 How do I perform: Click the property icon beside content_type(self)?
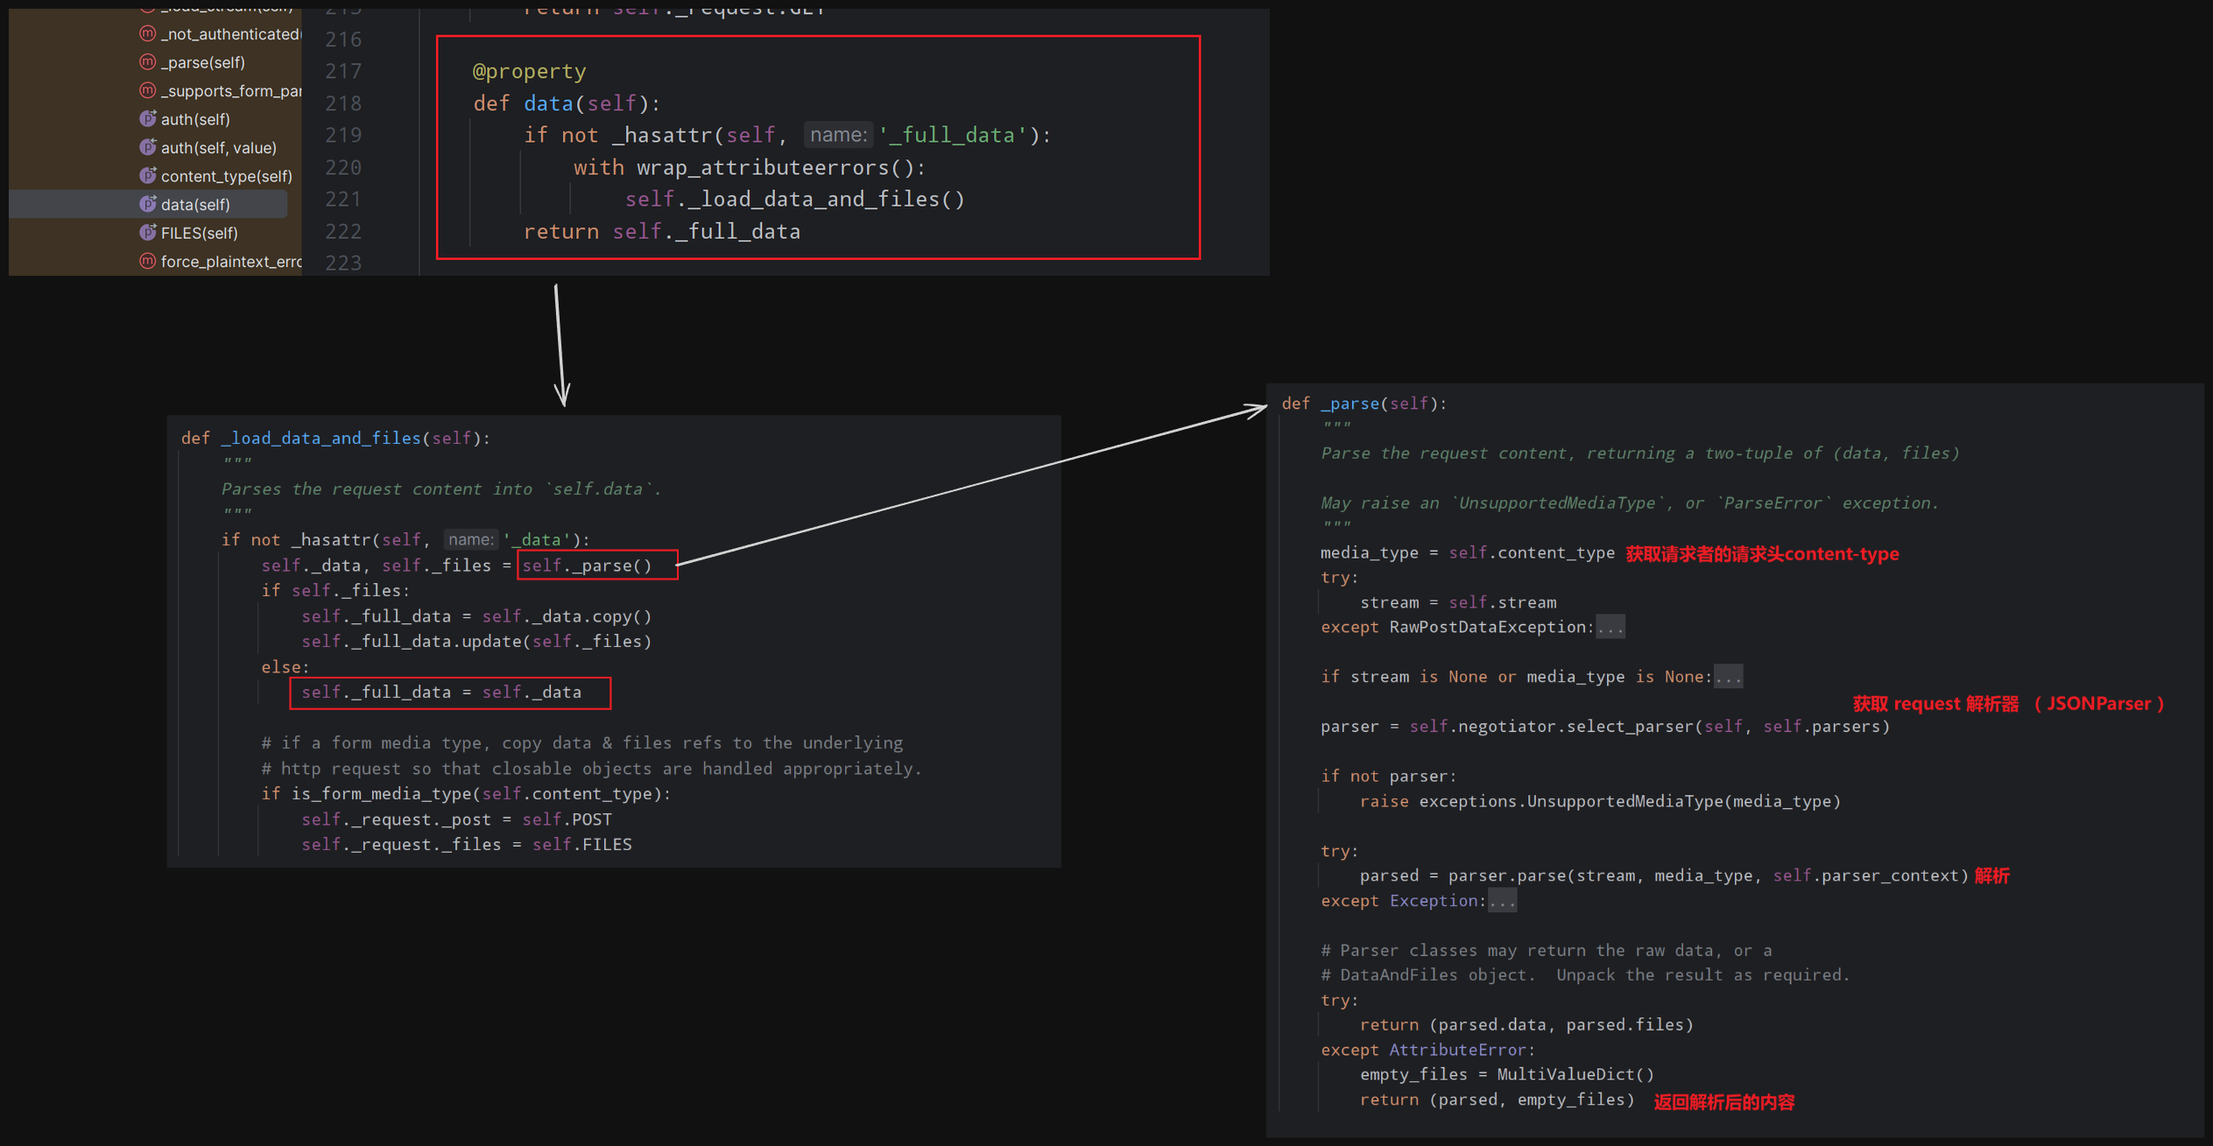click(x=147, y=176)
